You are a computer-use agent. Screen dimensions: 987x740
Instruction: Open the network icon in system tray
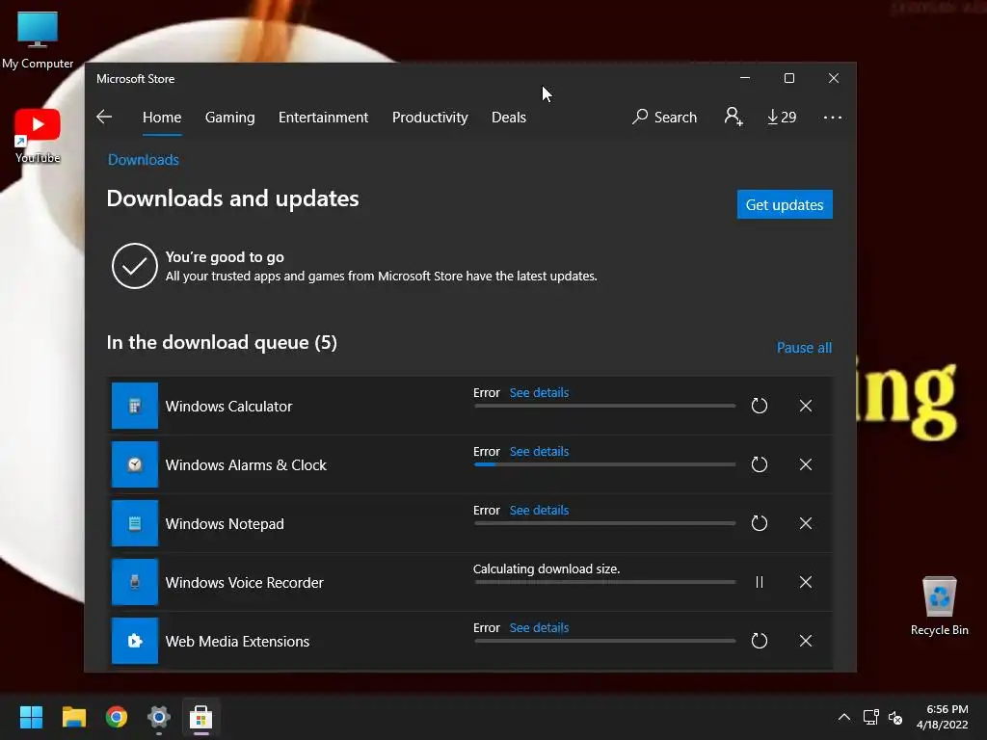(871, 717)
